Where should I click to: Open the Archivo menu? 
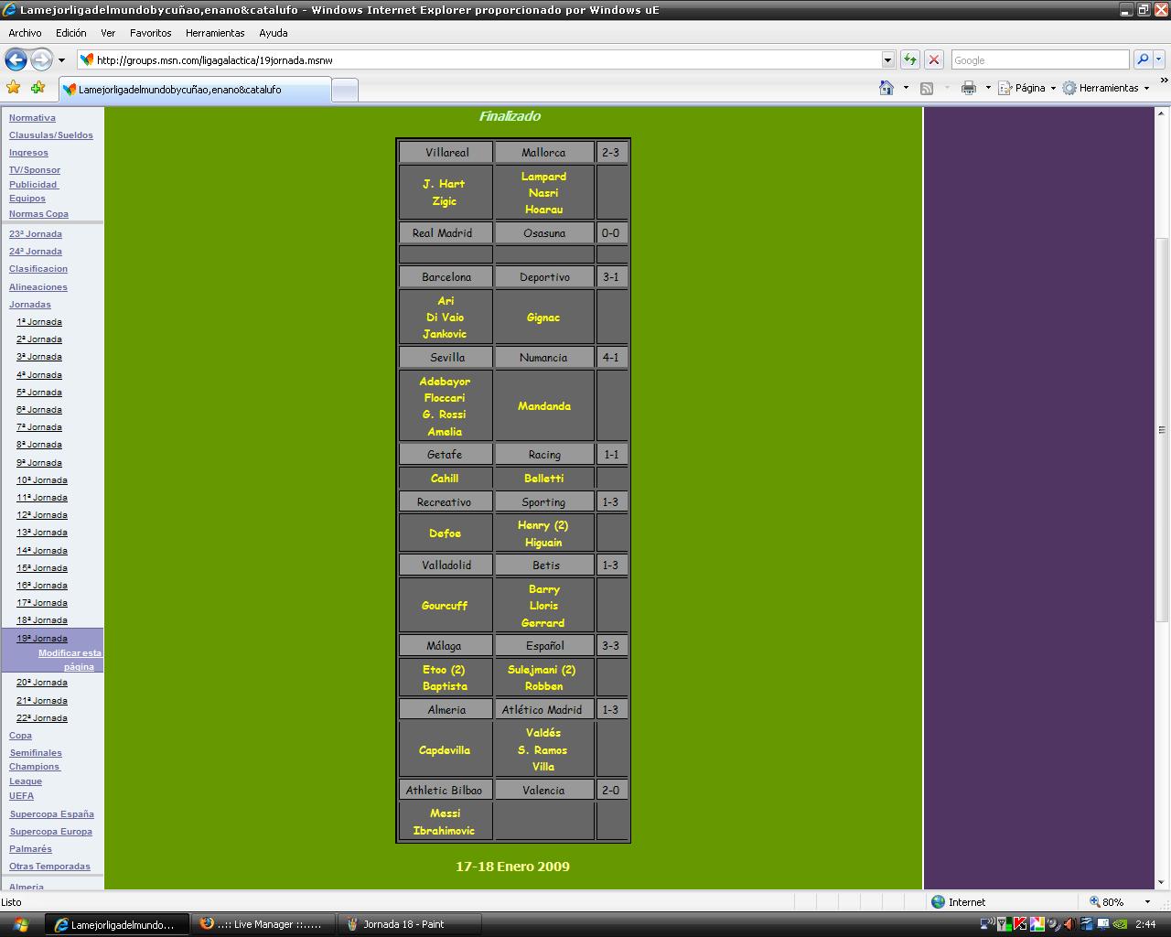(x=25, y=33)
